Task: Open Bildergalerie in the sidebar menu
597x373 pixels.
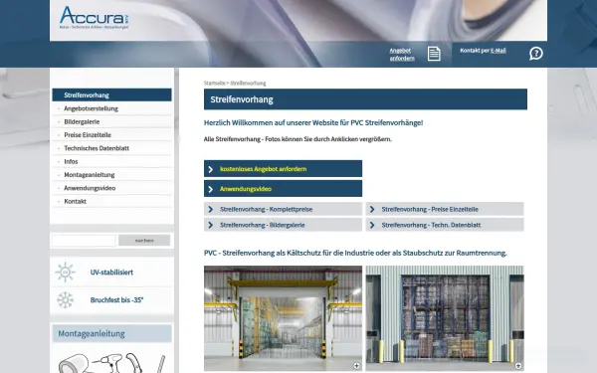Action: click(111, 121)
